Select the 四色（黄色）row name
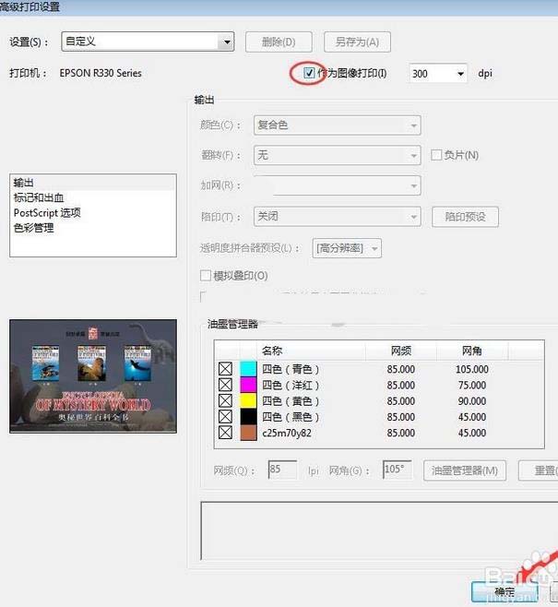The height and width of the screenshot is (607, 558). 291,400
